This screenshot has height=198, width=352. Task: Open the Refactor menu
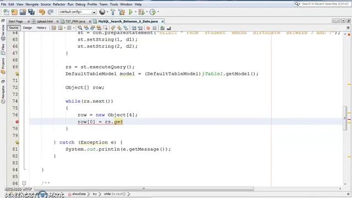(59, 4)
